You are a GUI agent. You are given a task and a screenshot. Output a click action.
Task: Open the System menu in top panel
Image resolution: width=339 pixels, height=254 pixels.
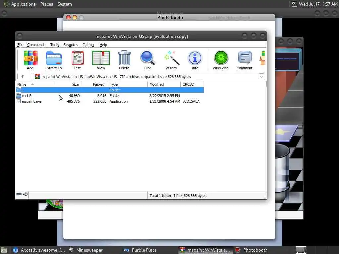pyautogui.click(x=65, y=4)
